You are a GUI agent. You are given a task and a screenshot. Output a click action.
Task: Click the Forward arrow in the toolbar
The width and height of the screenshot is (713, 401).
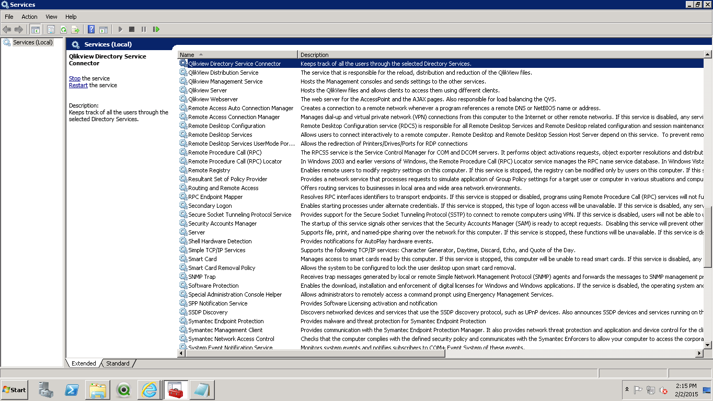coord(19,30)
